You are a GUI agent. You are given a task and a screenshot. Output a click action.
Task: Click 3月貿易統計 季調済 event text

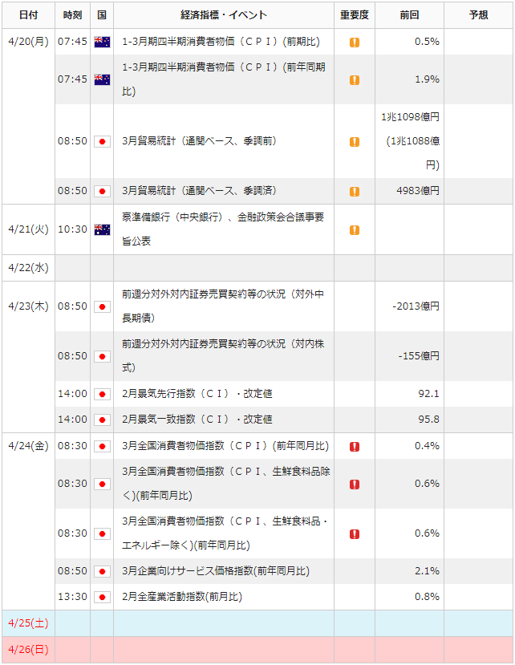point(199,191)
